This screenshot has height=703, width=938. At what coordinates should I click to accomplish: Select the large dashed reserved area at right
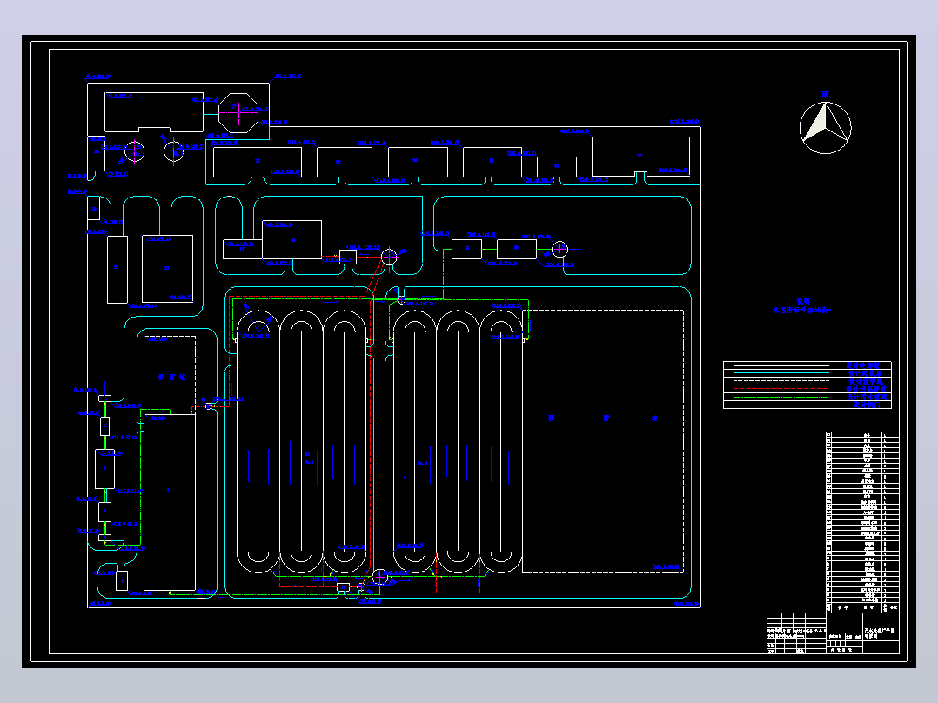(x=603, y=441)
